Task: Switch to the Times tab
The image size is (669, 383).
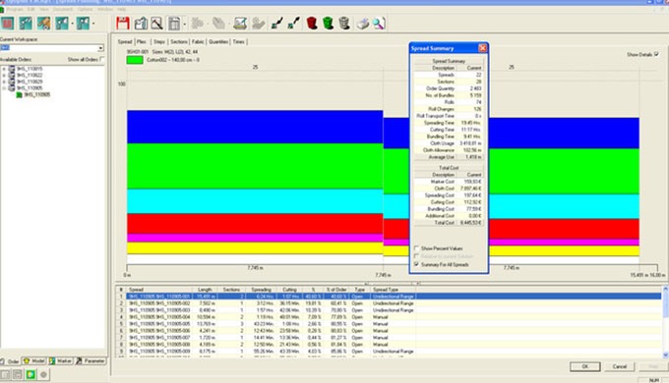Action: 238,42
